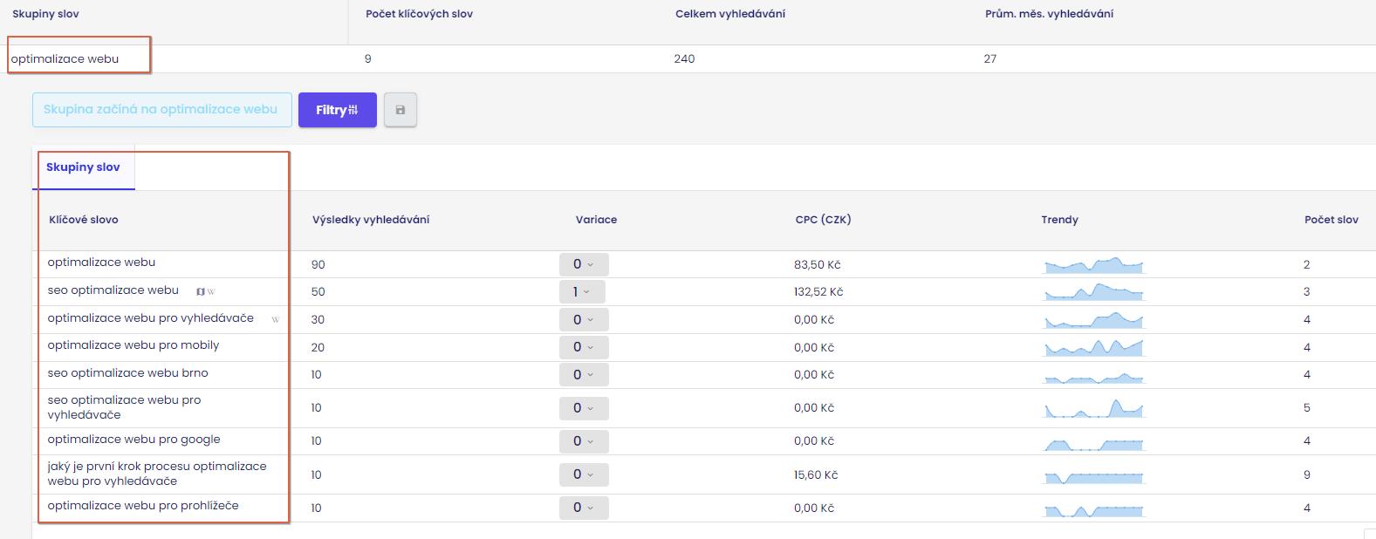Expand Variace dropdown for 'optimalizace webu pro mobily'
This screenshot has width=1376, height=539.
pos(583,347)
